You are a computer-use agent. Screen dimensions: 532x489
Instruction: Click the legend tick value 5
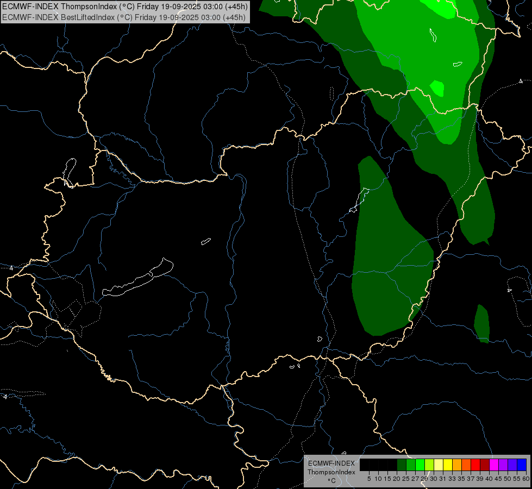pos(369,479)
